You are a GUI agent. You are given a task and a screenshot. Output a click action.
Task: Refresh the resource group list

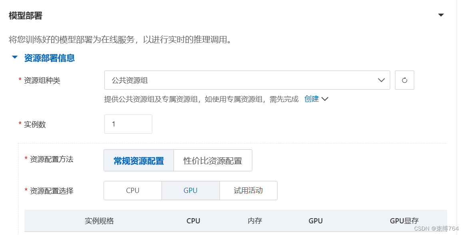click(x=404, y=80)
